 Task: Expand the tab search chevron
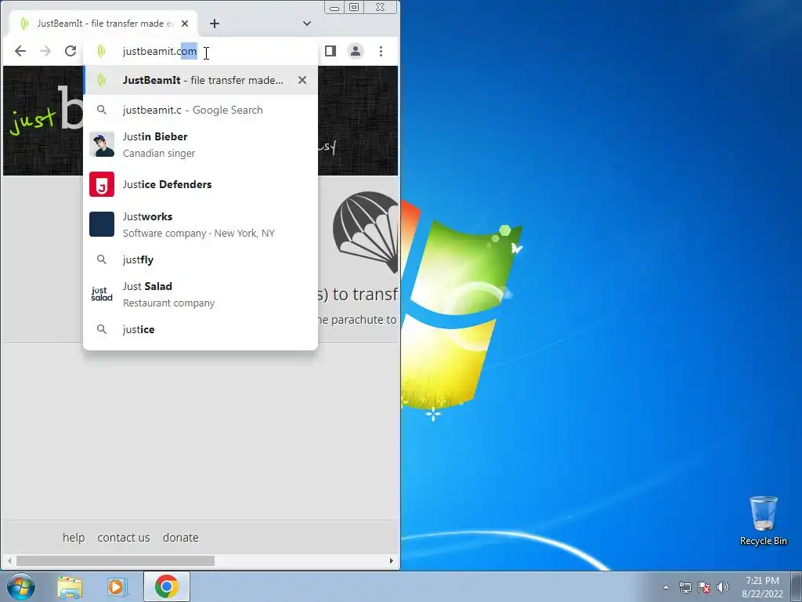click(307, 24)
